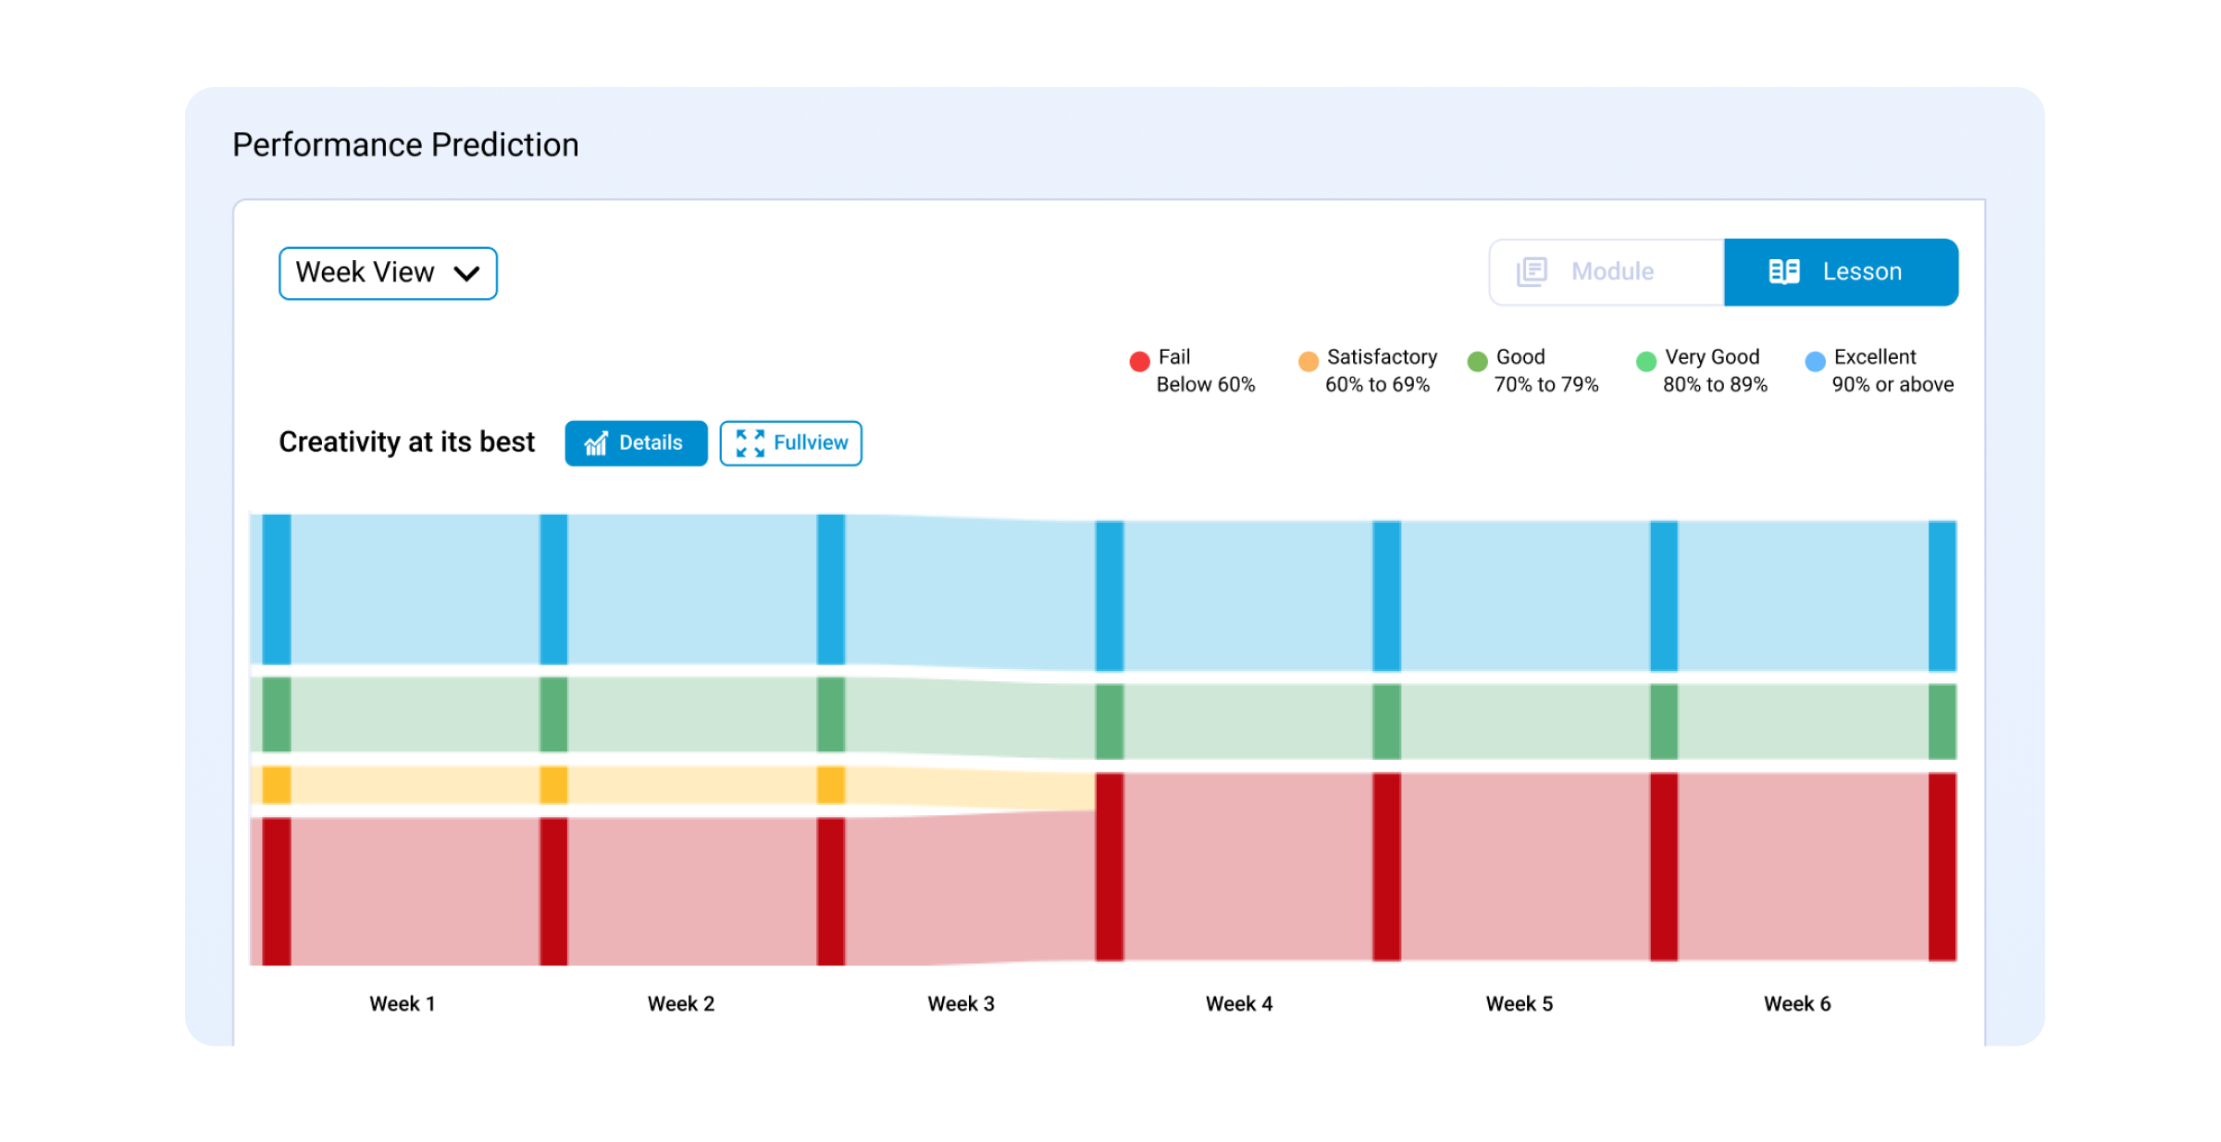Screen dimensions: 2221x1142
Task: Click the red Fail legend dot
Action: click(x=1139, y=361)
